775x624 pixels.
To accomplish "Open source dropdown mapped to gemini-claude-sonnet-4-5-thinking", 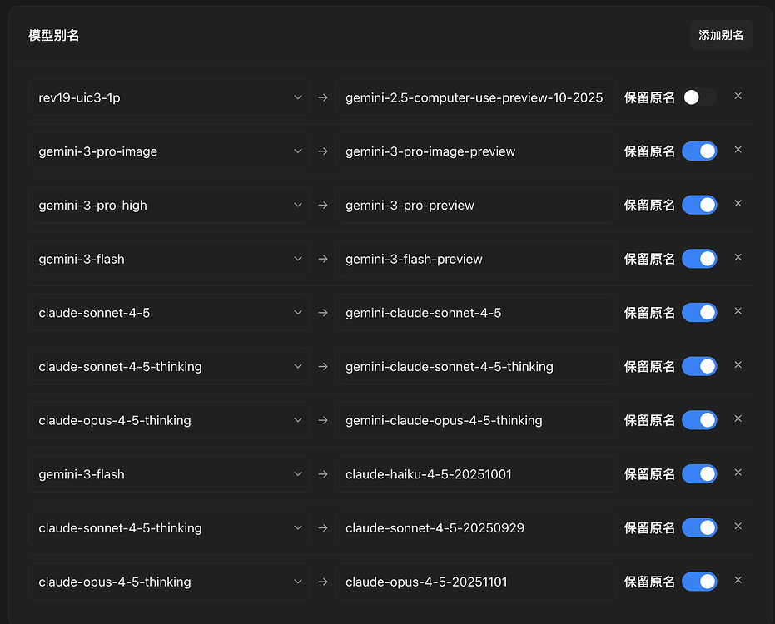I will point(170,367).
